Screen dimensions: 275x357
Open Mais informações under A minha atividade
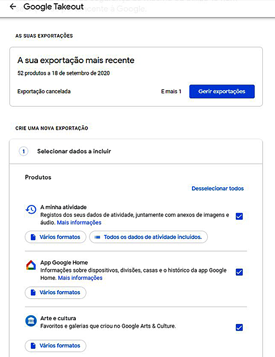point(79,222)
